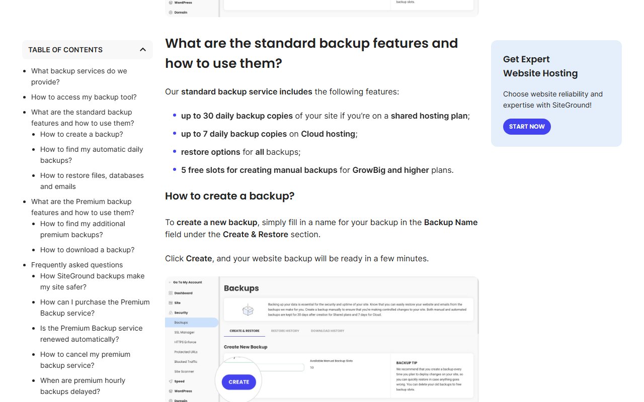Click the 'To create a new backup' paragraph
Image resolution: width=644 pixels, height=402 pixels.
[321, 228]
